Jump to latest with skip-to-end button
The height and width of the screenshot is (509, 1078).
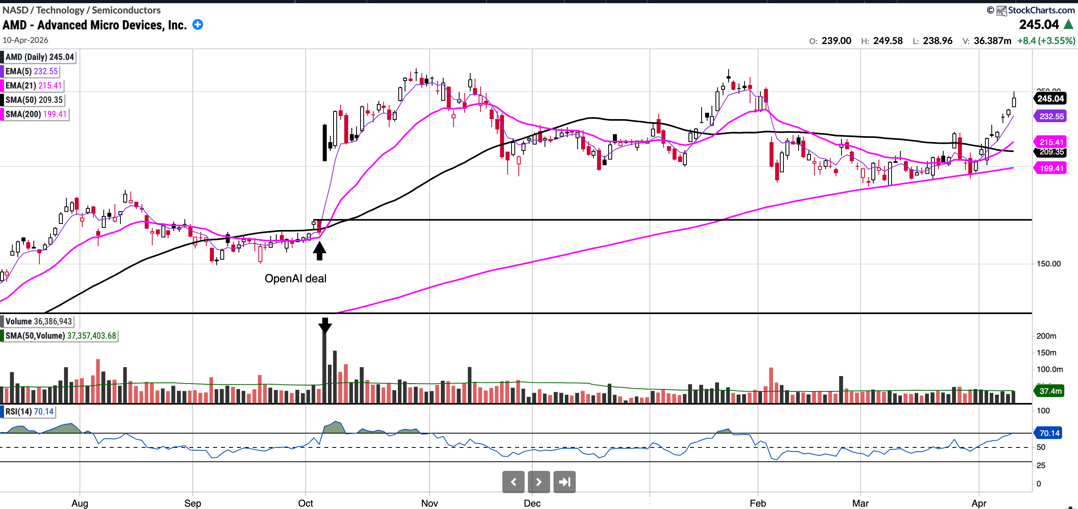pos(564,482)
